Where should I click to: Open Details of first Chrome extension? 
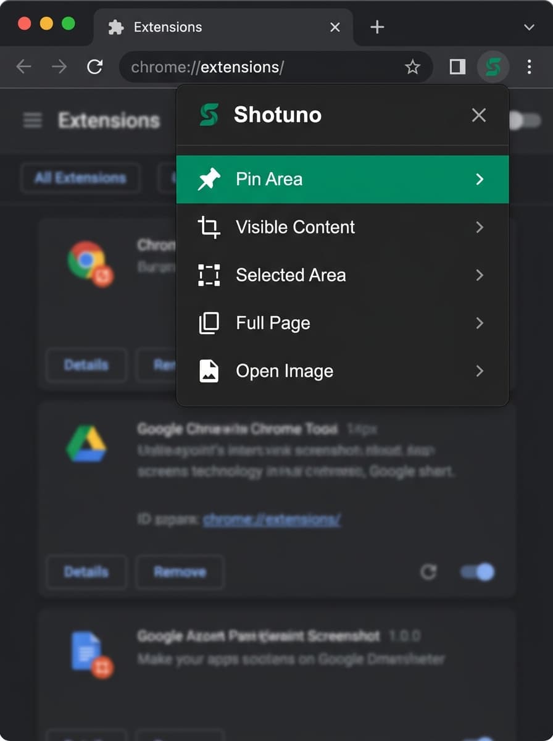(86, 365)
